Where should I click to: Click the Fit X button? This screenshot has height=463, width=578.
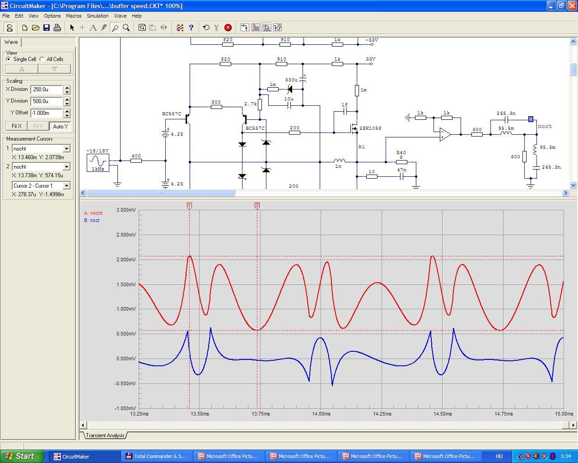(17, 126)
